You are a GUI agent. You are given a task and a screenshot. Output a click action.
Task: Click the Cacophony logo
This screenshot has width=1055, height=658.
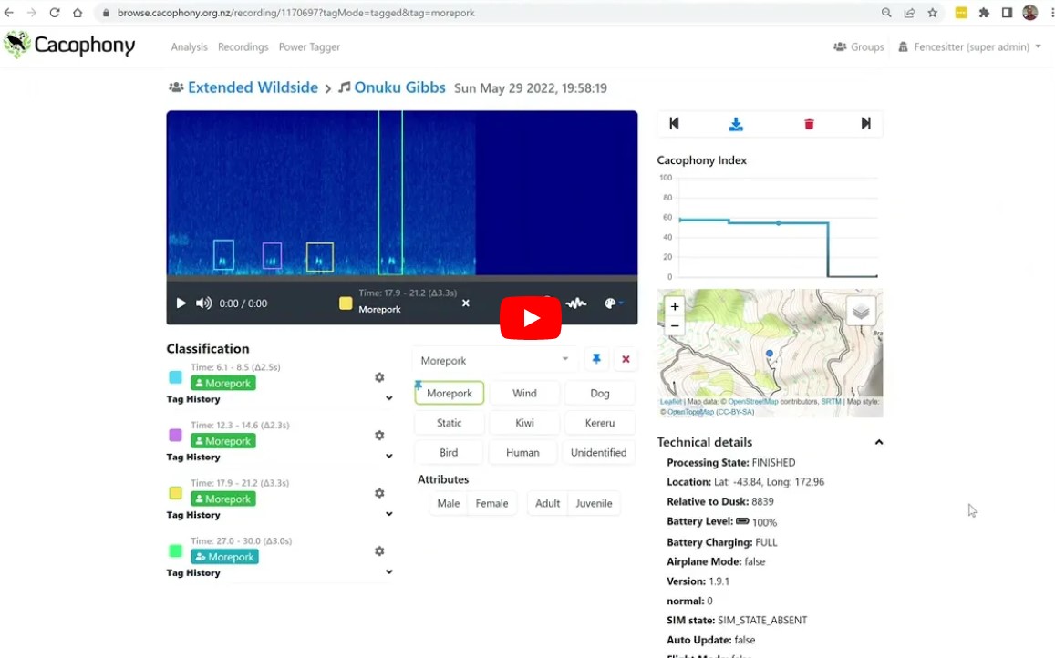click(x=69, y=45)
